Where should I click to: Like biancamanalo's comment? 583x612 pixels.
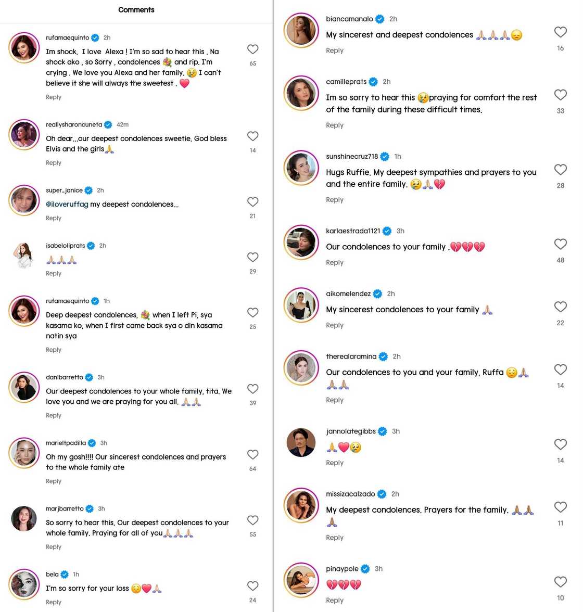coord(560,32)
